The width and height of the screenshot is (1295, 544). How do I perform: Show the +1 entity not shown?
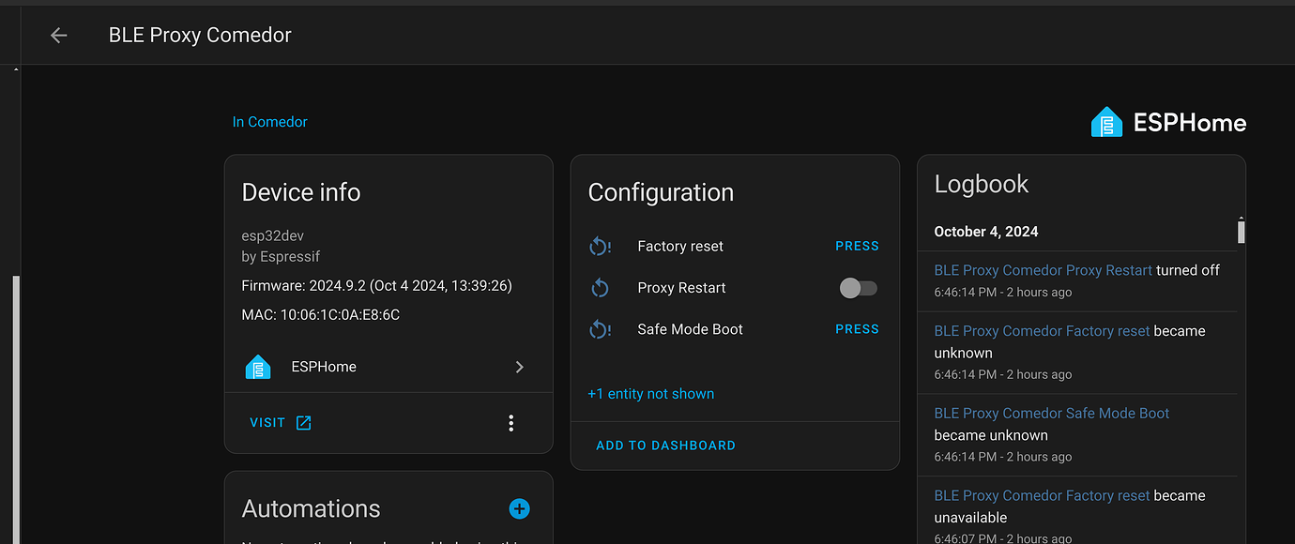pyautogui.click(x=650, y=394)
